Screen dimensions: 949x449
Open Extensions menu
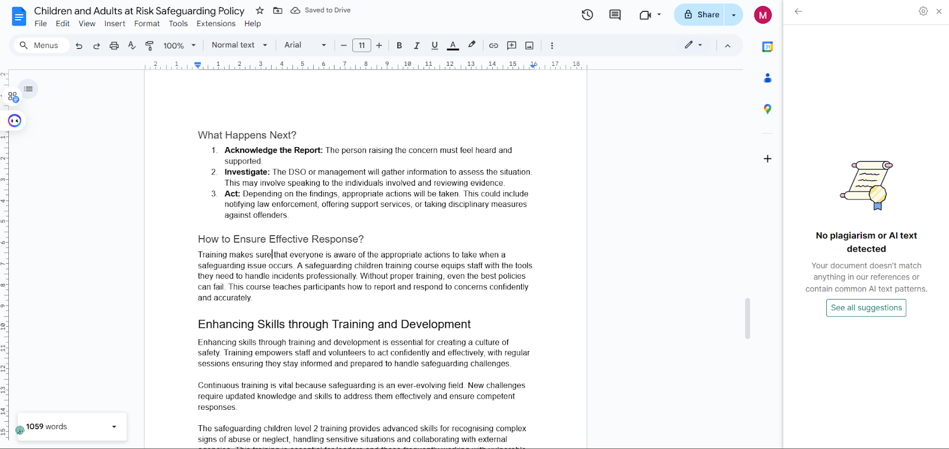[x=216, y=24]
